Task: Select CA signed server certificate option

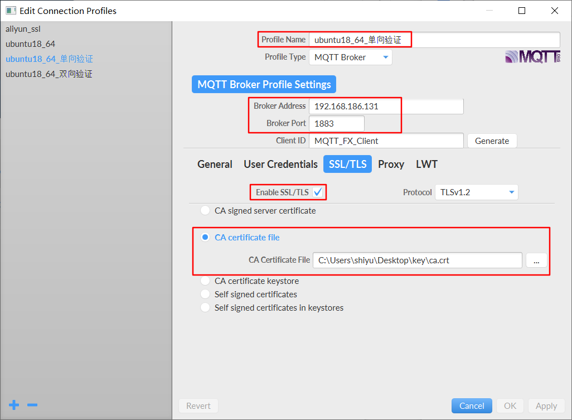Action: (205, 210)
